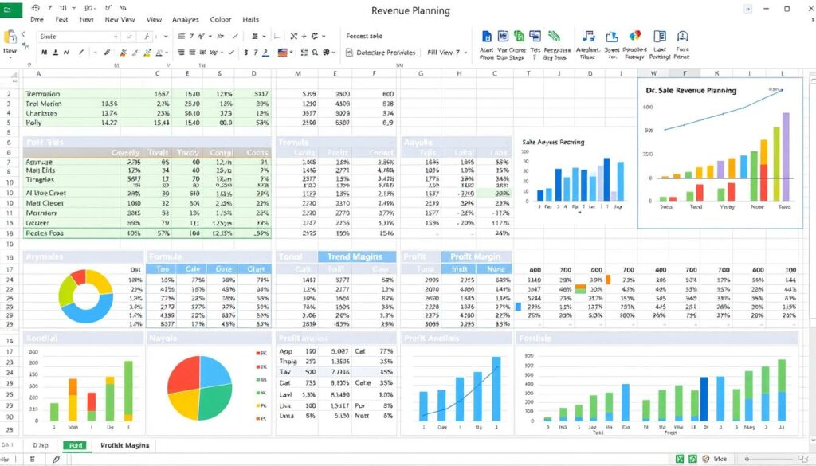816x466 pixels.
Task: Click the music-note Atedant Tilaae icon
Action: pos(589,36)
